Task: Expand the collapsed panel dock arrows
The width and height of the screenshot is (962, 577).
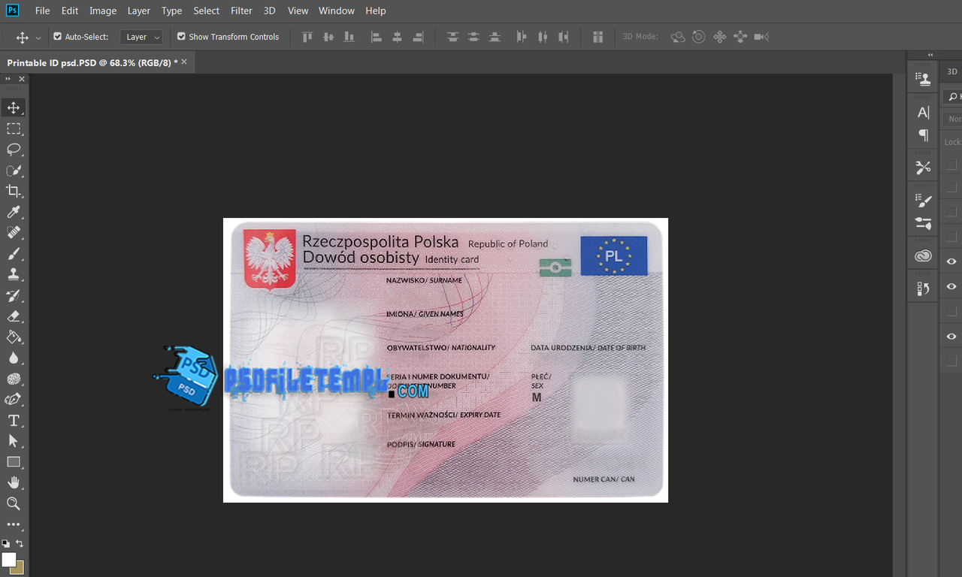Action: (x=930, y=55)
